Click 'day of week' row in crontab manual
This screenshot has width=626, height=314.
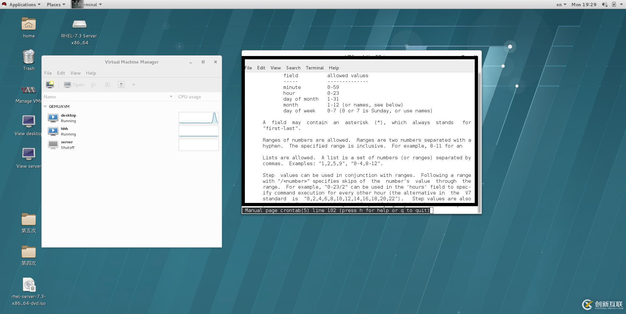pos(358,111)
